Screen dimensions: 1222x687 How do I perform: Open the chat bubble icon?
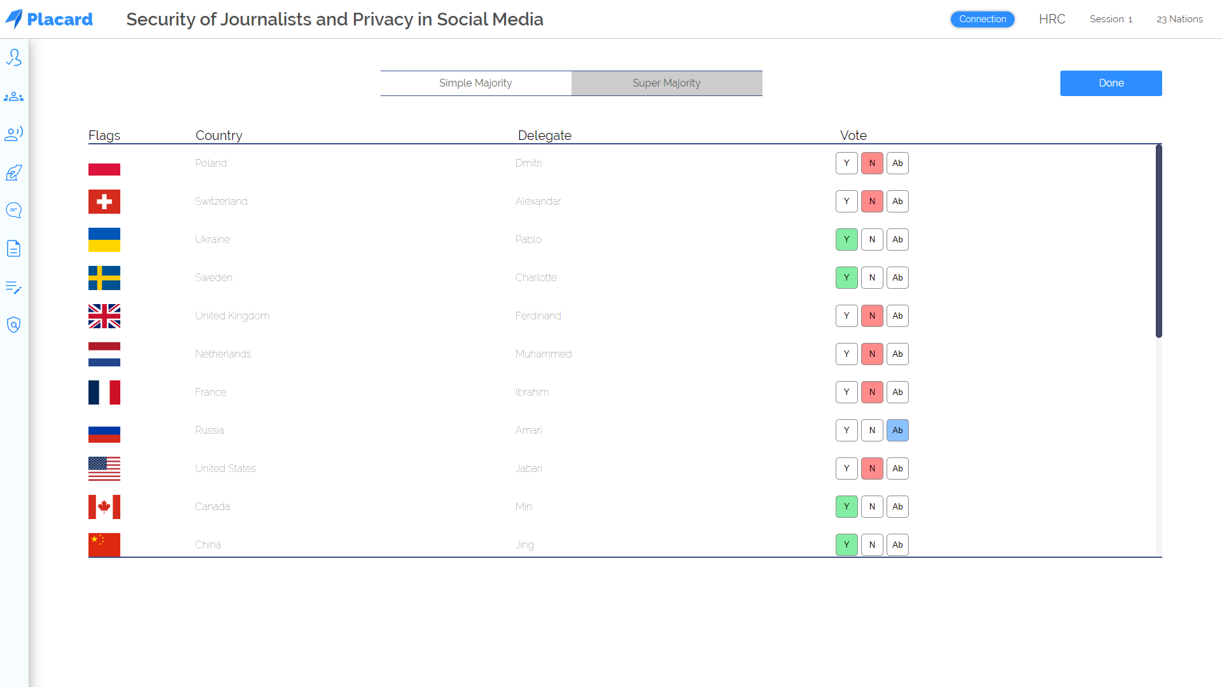(x=14, y=211)
